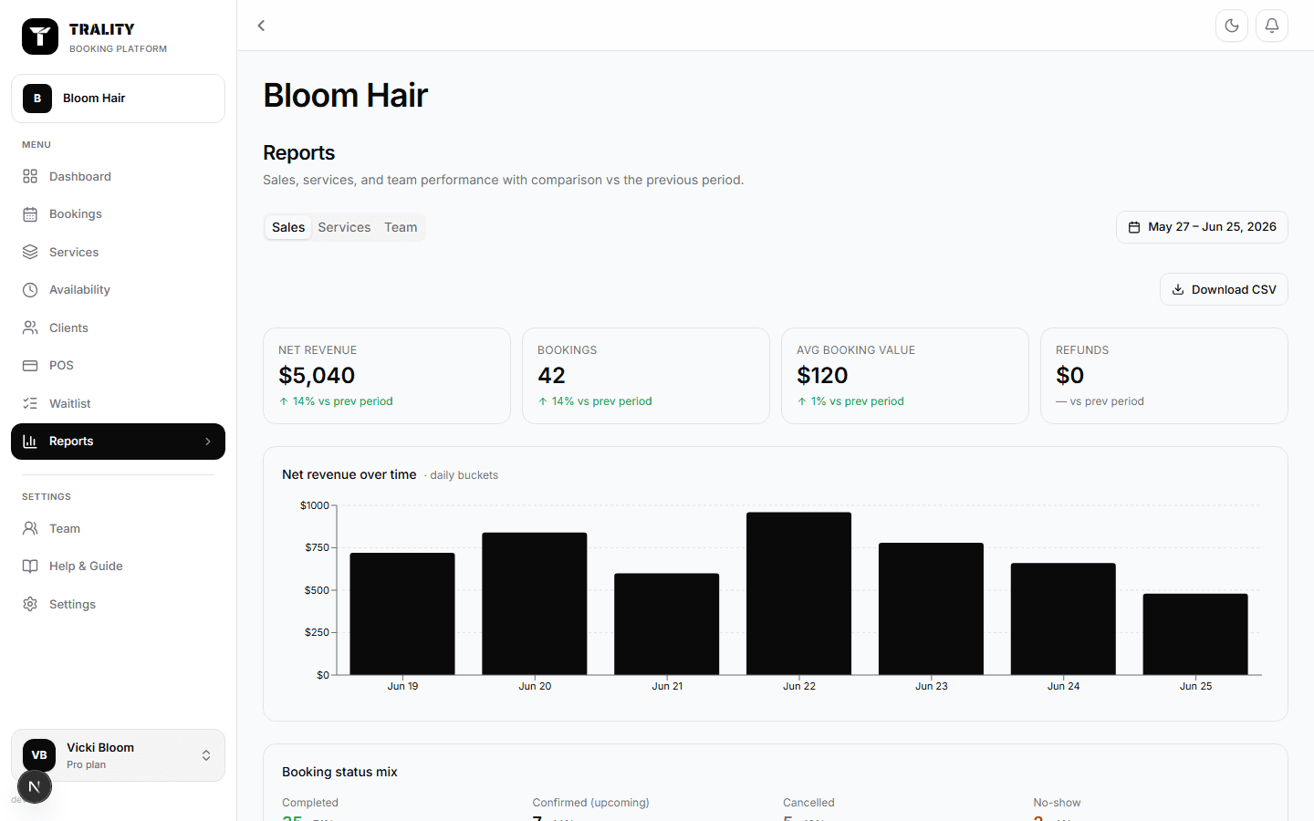Click the Waitlist checklist icon

pyautogui.click(x=30, y=403)
